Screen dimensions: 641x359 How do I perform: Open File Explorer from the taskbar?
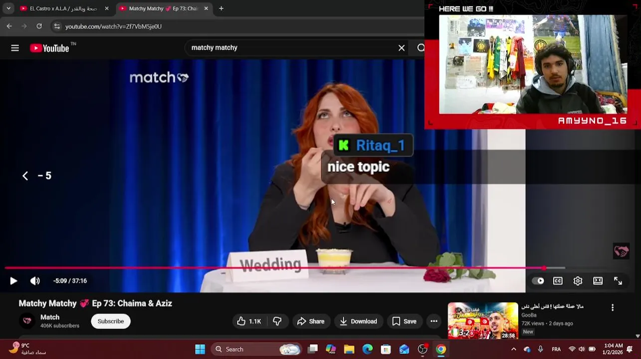(349, 350)
